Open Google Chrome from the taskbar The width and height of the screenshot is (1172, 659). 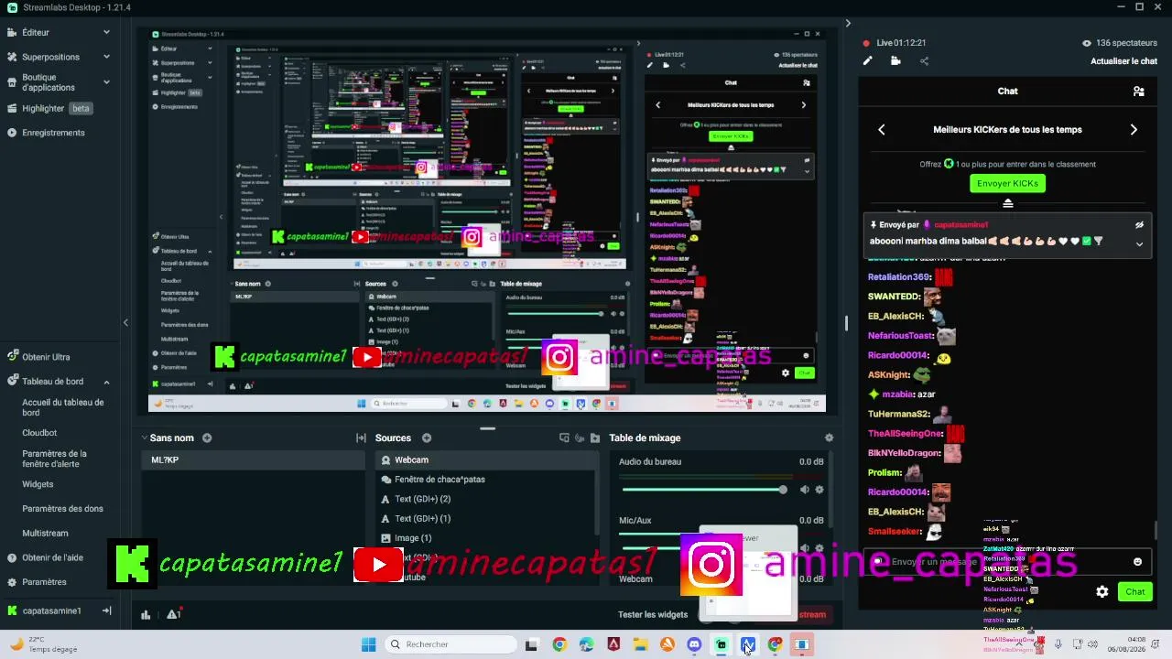click(559, 644)
